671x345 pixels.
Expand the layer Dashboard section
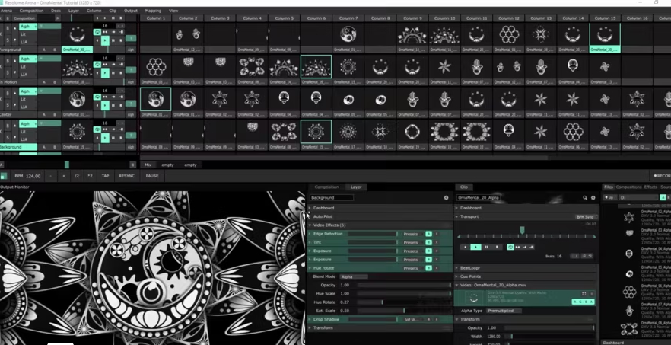pos(310,208)
